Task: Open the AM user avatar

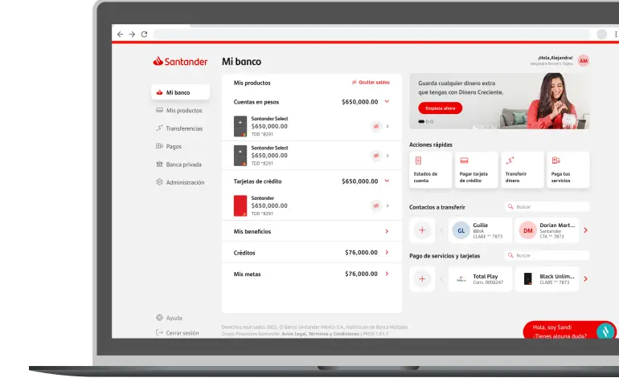Action: (584, 61)
